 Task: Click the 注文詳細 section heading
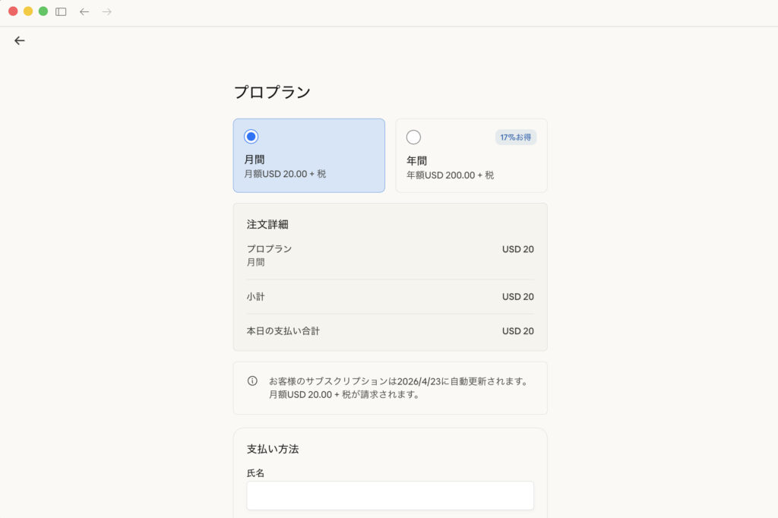point(267,225)
